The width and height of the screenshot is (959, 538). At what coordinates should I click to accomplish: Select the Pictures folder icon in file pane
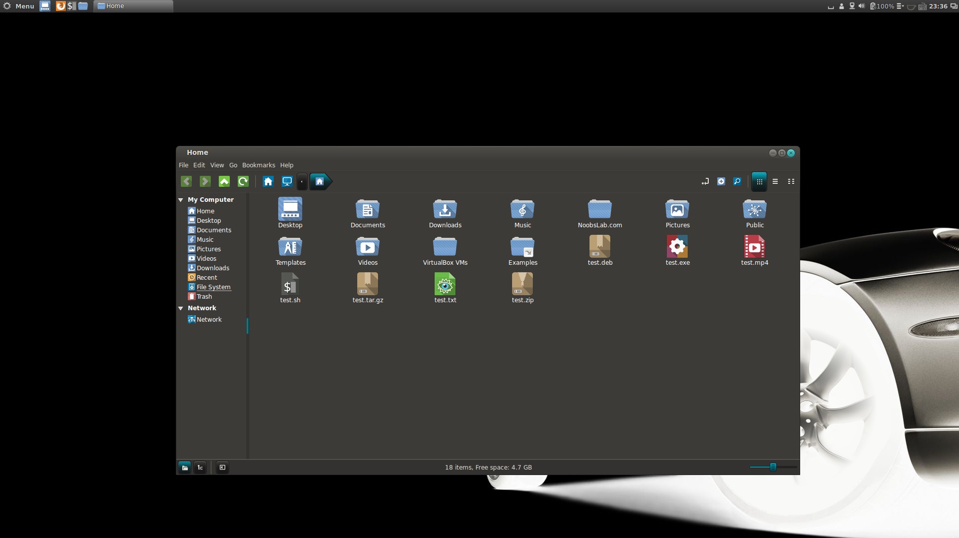(x=677, y=209)
